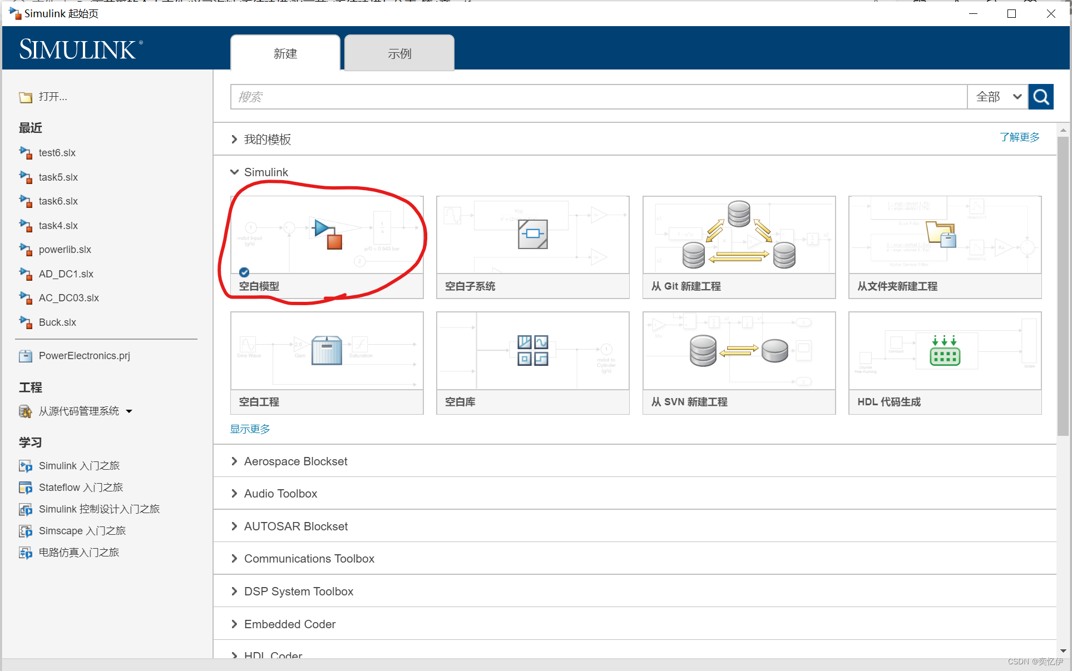Click the folder icon in 从文件夹新建工程 card
Screen dimensions: 1072x671
(x=941, y=233)
